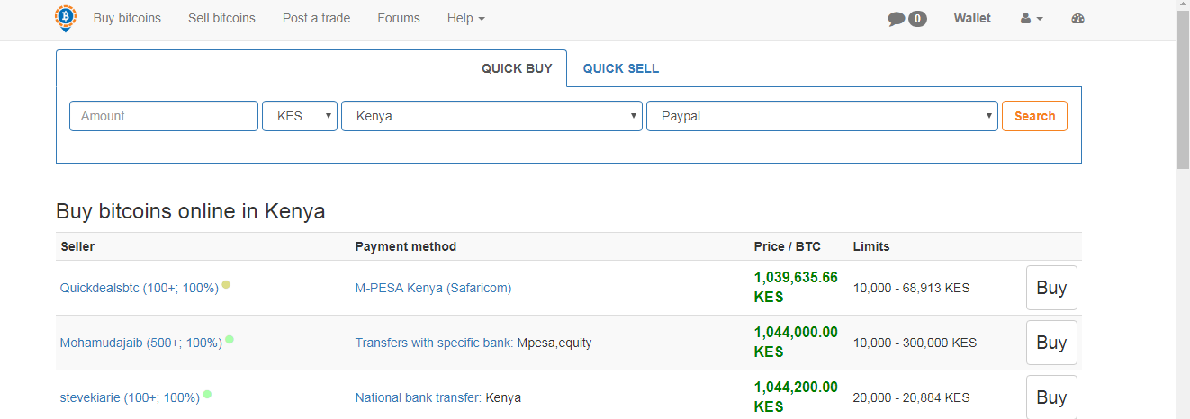
Task: Open the messages speech bubble icon
Action: (x=897, y=19)
